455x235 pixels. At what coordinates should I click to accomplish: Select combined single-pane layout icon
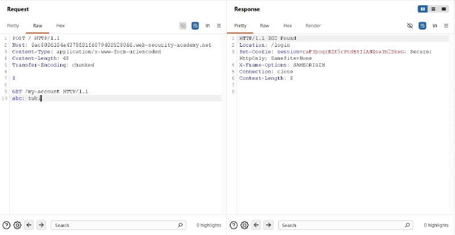coord(444,9)
